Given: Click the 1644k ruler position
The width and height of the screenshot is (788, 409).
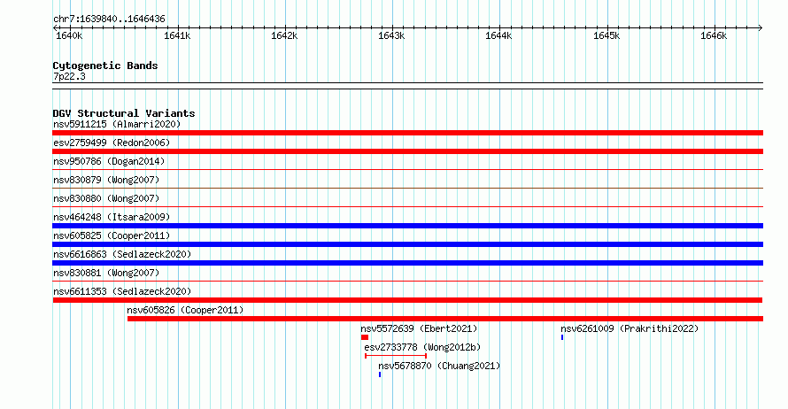Looking at the screenshot, I should [x=498, y=35].
